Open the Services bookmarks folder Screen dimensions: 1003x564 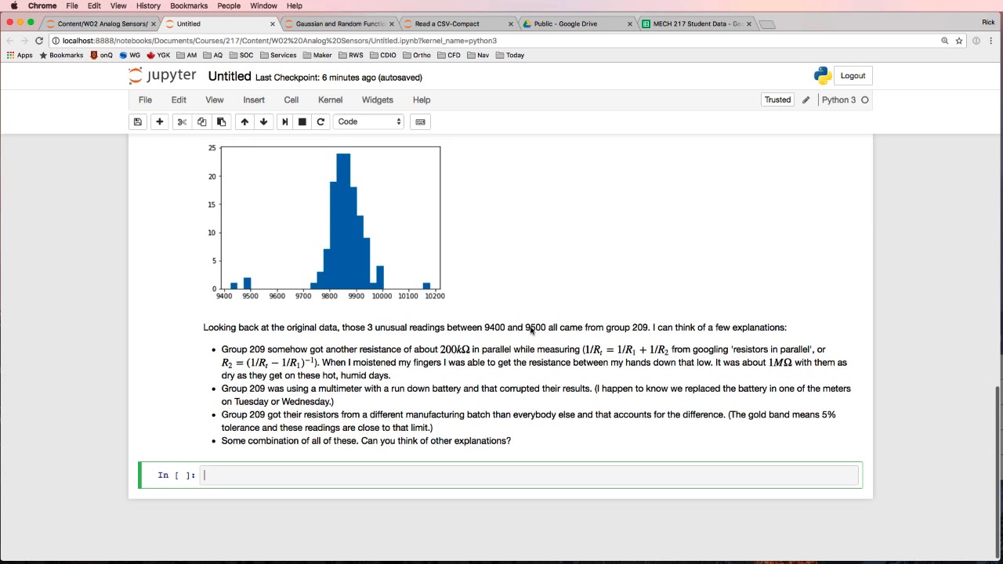coord(278,55)
